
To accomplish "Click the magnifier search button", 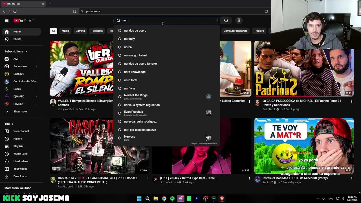I will (226, 20).
